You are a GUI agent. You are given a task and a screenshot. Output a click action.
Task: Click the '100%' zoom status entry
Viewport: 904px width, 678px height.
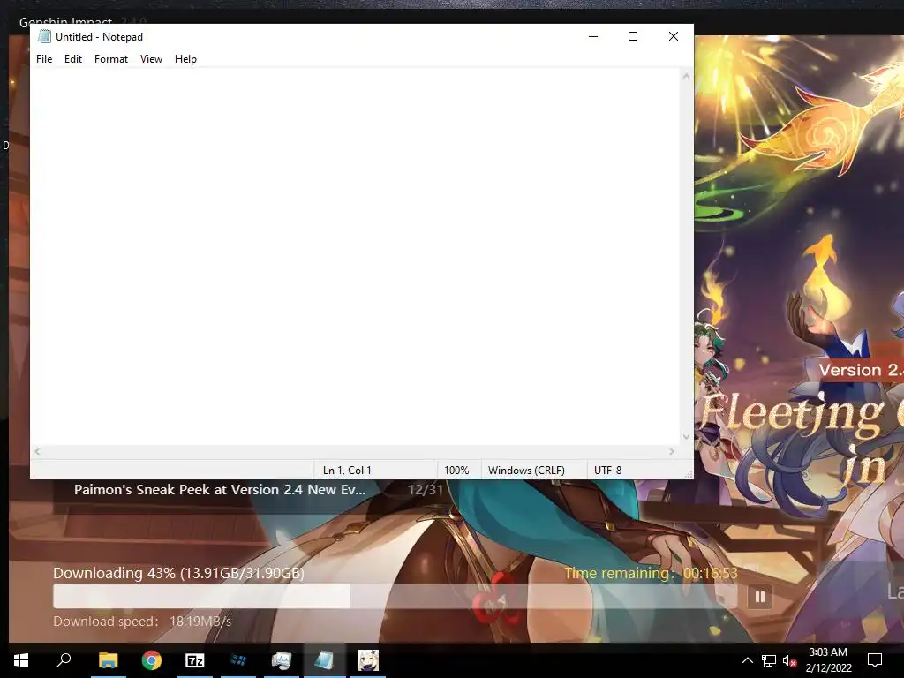point(456,471)
